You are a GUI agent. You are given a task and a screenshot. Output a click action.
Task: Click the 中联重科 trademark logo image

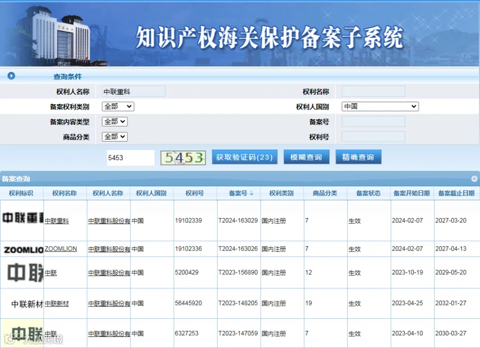(x=22, y=218)
